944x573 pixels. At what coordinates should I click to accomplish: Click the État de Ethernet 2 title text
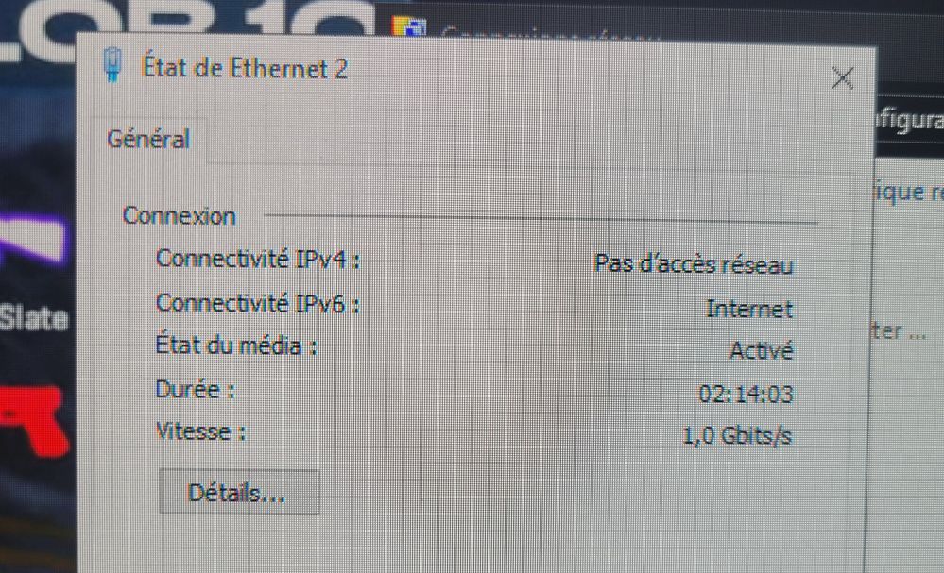coord(245,67)
